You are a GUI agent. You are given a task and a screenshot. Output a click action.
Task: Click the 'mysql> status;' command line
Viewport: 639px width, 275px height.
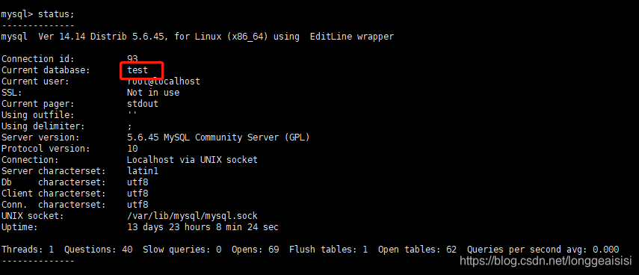point(38,14)
